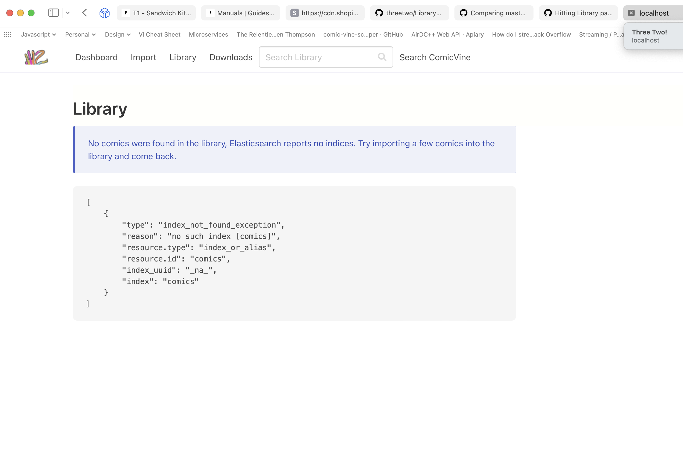Image resolution: width=683 pixels, height=453 pixels.
Task: Click the Three Two app logo
Action: click(x=36, y=57)
